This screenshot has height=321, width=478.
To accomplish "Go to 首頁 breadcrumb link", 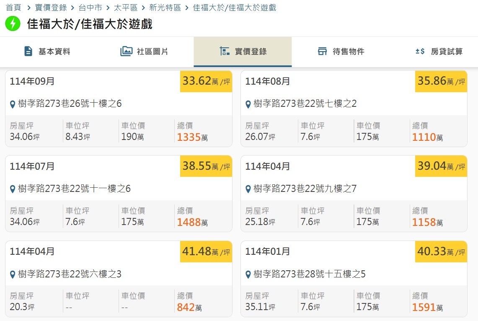I will (x=13, y=8).
